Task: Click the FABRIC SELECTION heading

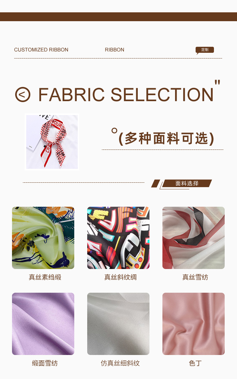Action: pyautogui.click(x=126, y=95)
